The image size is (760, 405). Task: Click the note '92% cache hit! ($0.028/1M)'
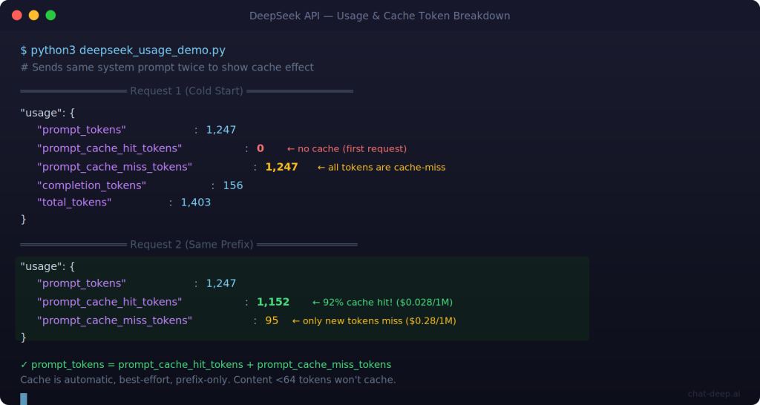coord(387,303)
